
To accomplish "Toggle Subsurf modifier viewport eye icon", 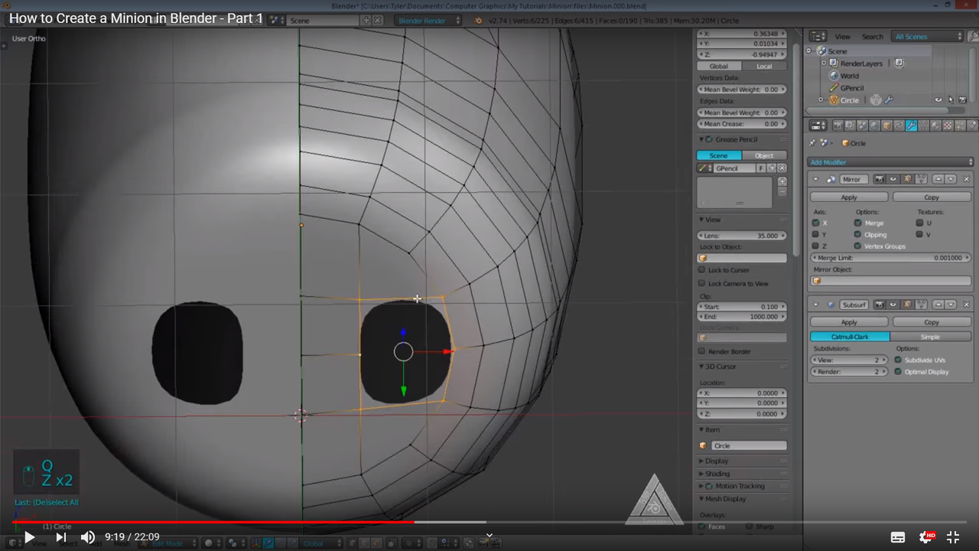I will 893,305.
